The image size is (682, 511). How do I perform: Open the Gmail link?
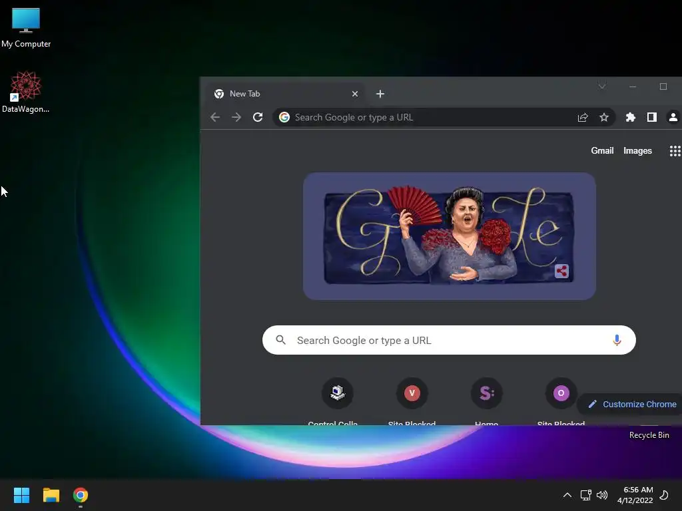coord(602,151)
